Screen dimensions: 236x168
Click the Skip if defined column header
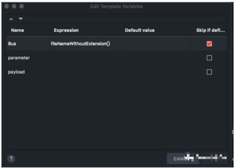[210, 30]
